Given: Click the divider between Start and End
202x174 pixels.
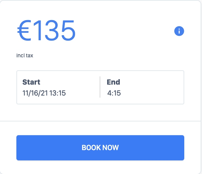Looking at the screenshot, I should pyautogui.click(x=100, y=87).
